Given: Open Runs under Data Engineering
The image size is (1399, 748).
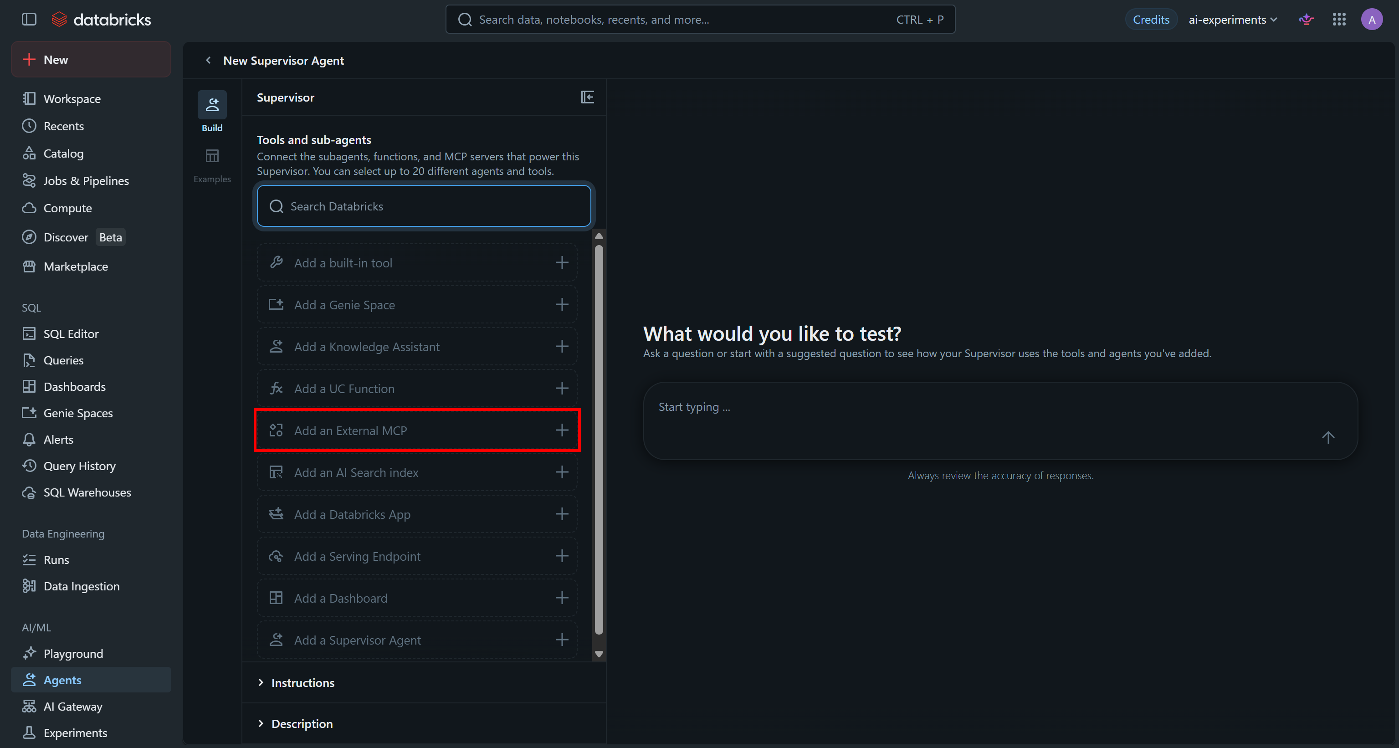Looking at the screenshot, I should coord(91,559).
